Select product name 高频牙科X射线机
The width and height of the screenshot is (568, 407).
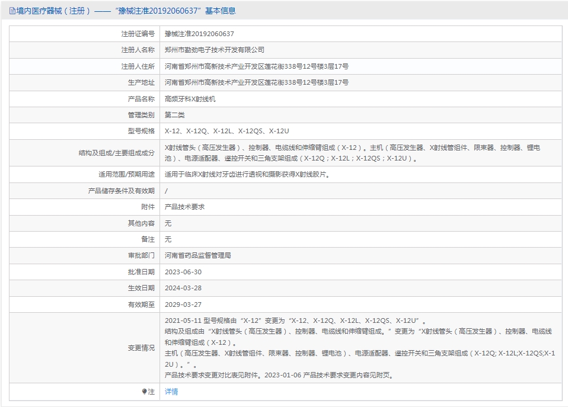[190, 99]
